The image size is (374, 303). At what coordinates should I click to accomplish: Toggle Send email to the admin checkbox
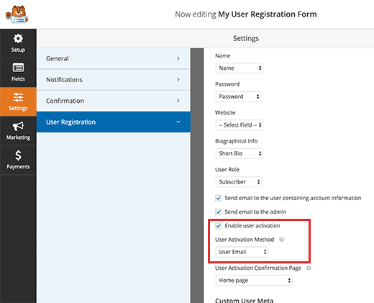pyautogui.click(x=218, y=212)
